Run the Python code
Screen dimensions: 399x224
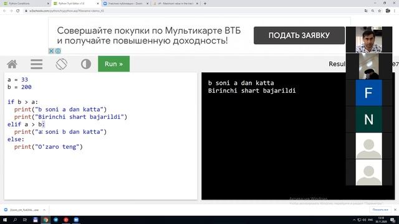pos(113,63)
